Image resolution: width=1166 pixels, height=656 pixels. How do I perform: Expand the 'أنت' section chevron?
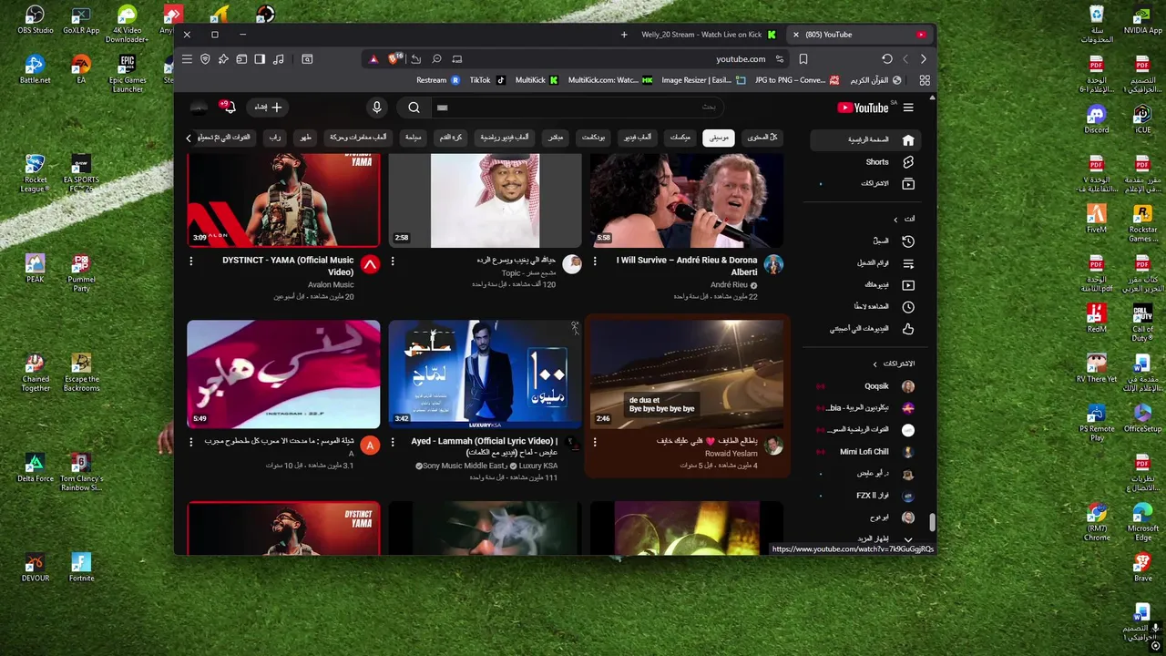click(895, 220)
